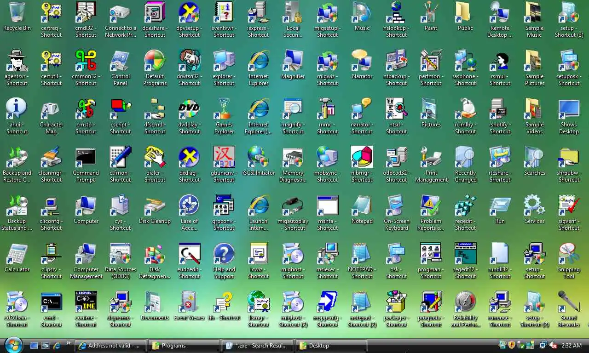
Task: Open the Searches folder icon
Action: 534,162
